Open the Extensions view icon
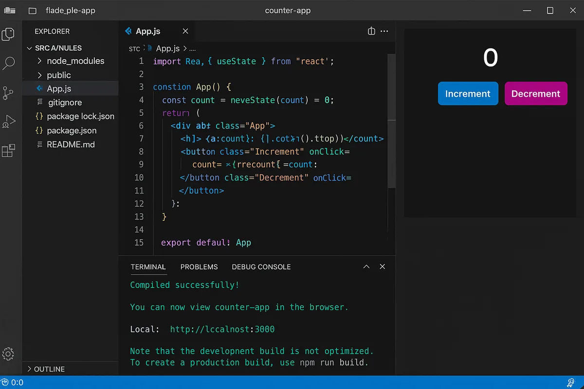This screenshot has width=584, height=389. 9,151
